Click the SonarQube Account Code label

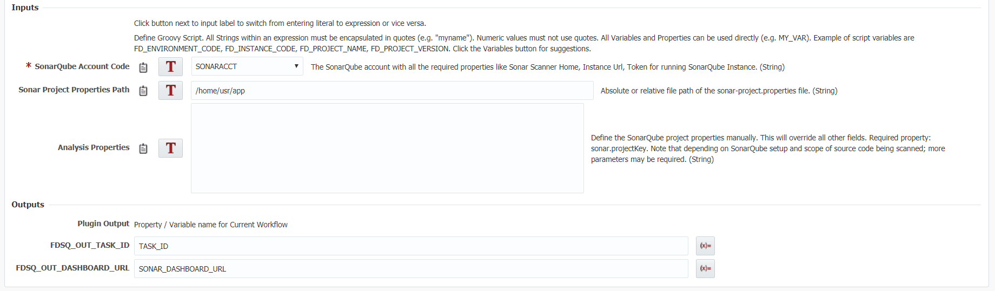(x=82, y=66)
